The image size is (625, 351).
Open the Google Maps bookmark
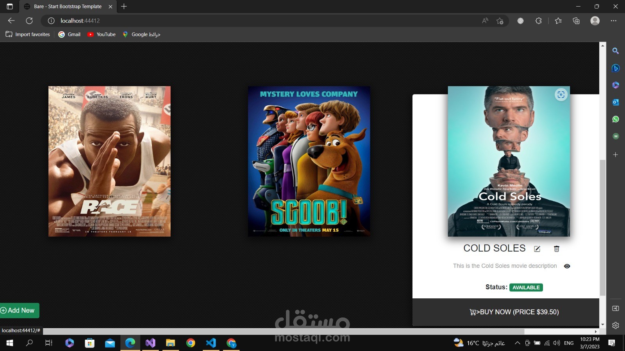pyautogui.click(x=141, y=34)
